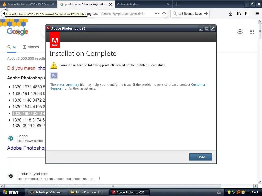Click the magnifier tray icon
262x196 pixels.
238,192
